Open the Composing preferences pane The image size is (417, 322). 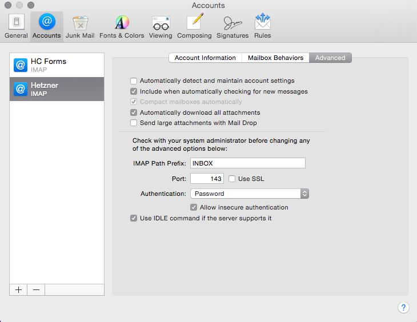(x=194, y=27)
